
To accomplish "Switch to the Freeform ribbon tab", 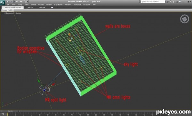I will pyautogui.click(x=30, y=7).
